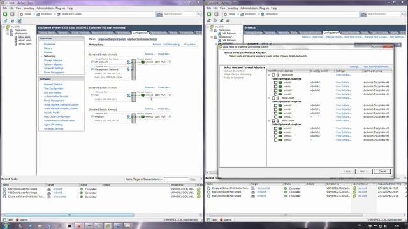Collapse vDatacenter node in left inventory tree
Image resolution: width=408 pixels, height=229 pixels.
pyautogui.click(x=8, y=34)
